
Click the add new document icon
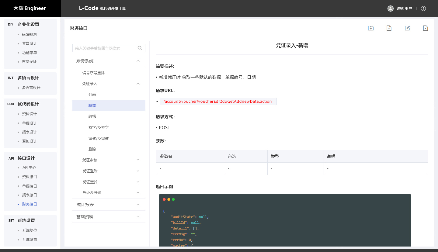click(x=389, y=28)
